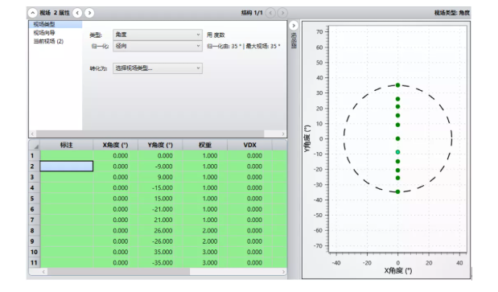Click previous configuration arrow beside 结构 1/1

coord(270,13)
